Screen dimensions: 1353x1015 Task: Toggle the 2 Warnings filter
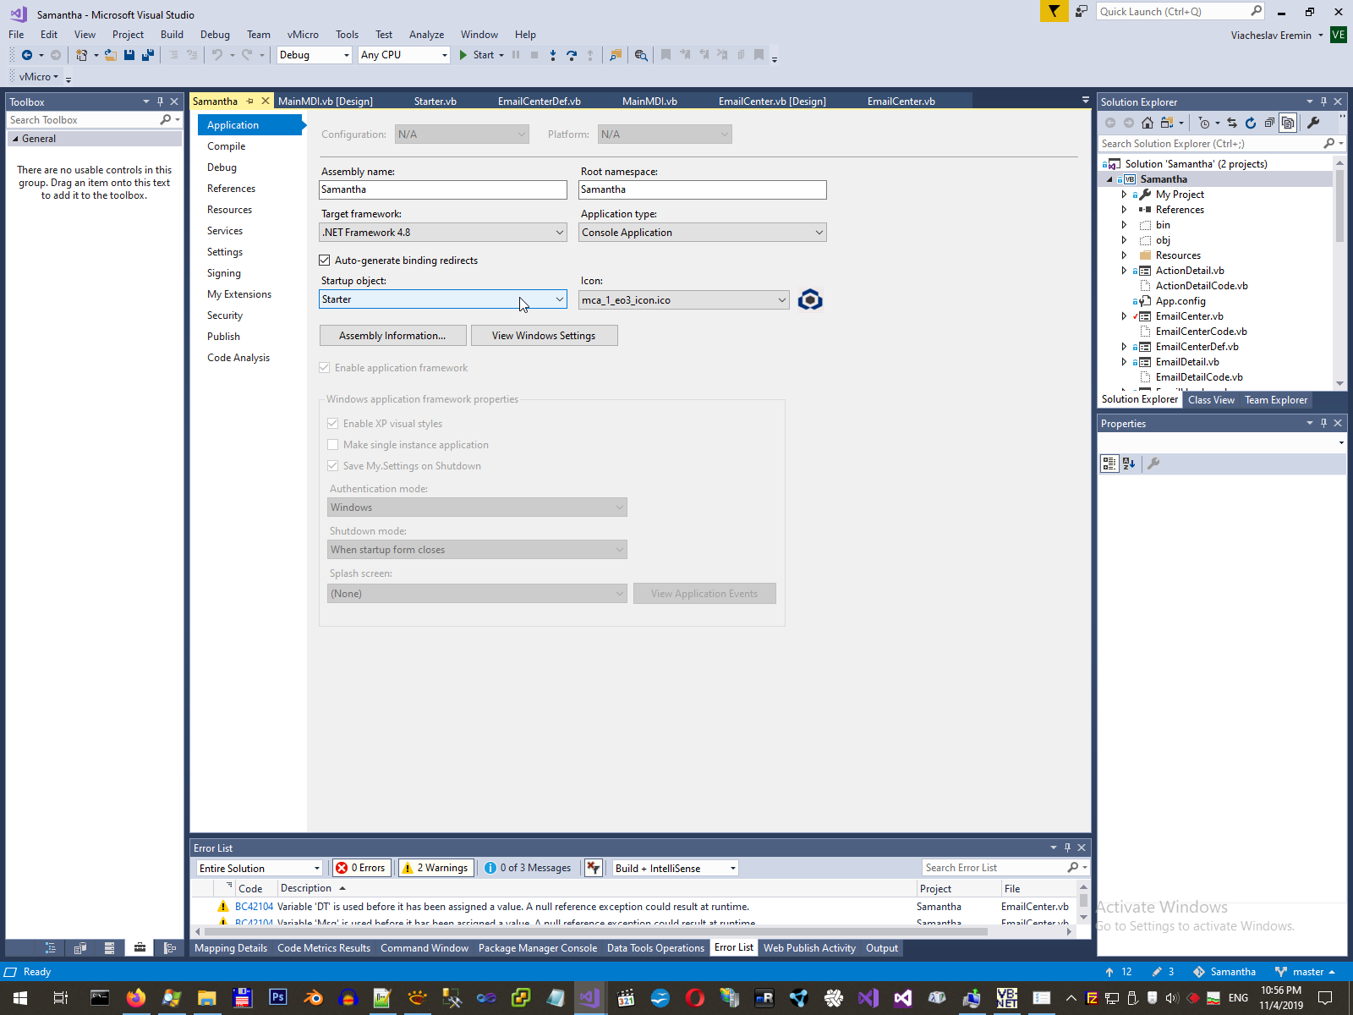[x=436, y=868]
